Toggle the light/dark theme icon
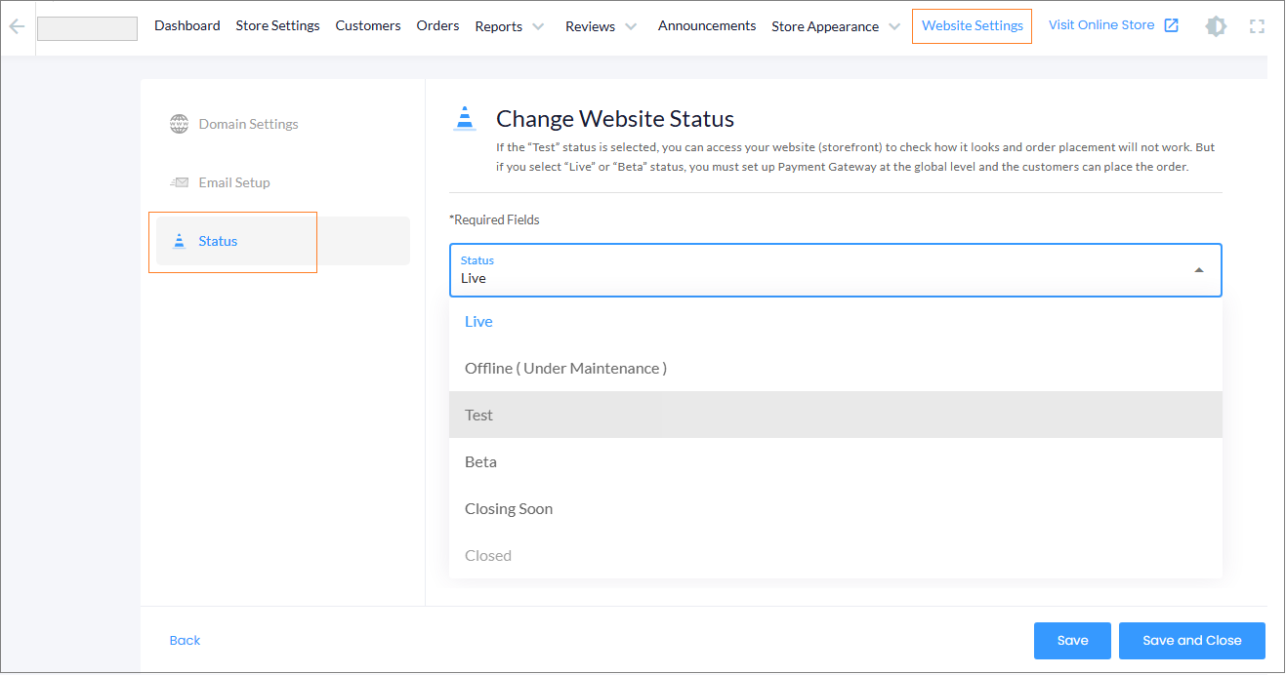 pos(1216,26)
